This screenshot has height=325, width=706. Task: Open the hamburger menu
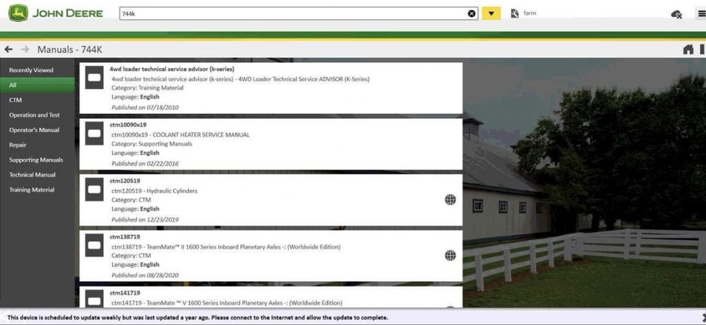pos(702,14)
